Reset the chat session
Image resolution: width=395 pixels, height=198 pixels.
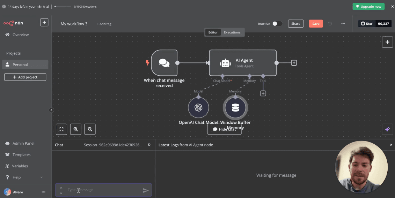tap(149, 145)
